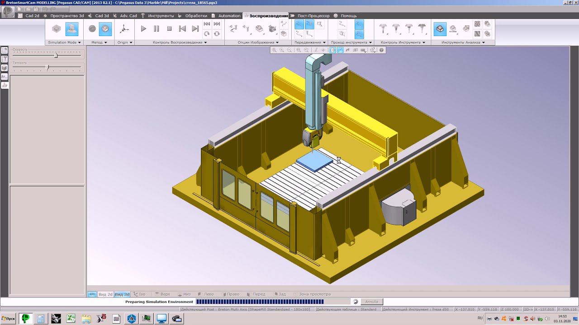Image resolution: width=579 pixels, height=325 pixels.
Task: Select the gray sphere method icon
Action: (92, 29)
